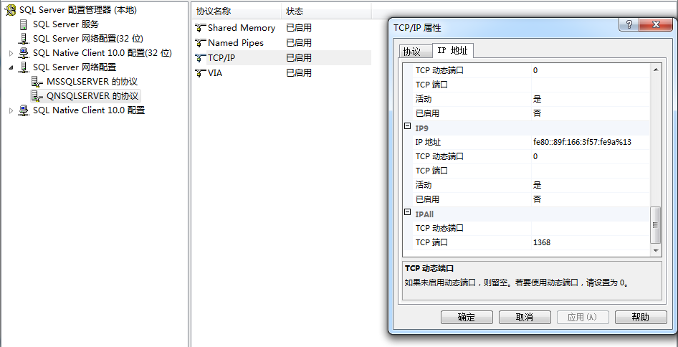678x347 pixels.
Task: Click the MSSQLSERVER 的协议 icon
Action: pyautogui.click(x=37, y=82)
